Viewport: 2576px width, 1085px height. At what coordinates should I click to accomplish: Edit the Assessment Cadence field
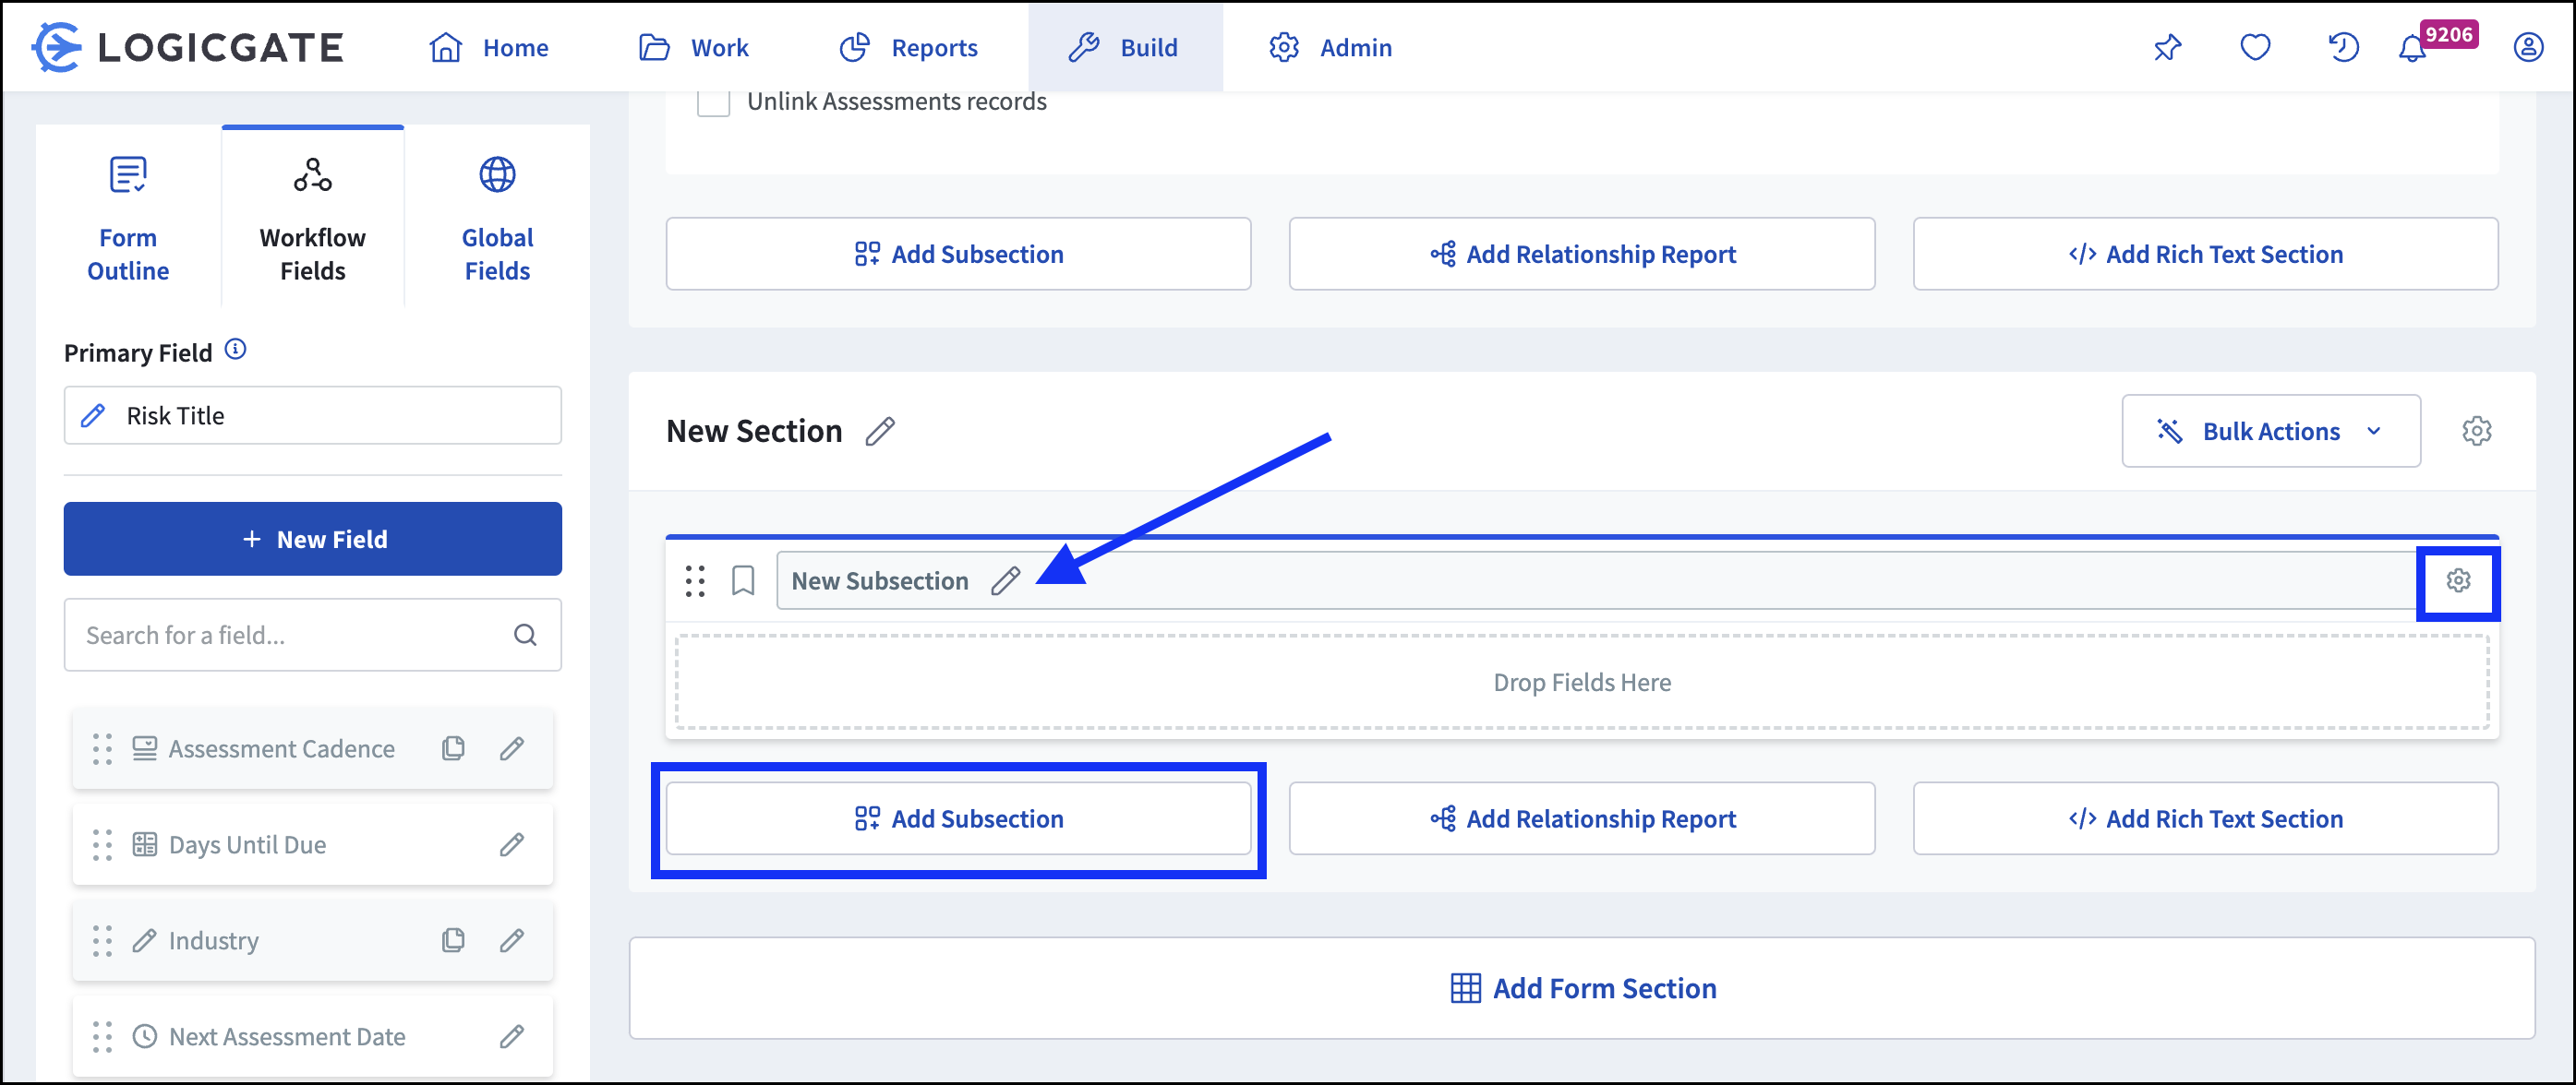512,748
